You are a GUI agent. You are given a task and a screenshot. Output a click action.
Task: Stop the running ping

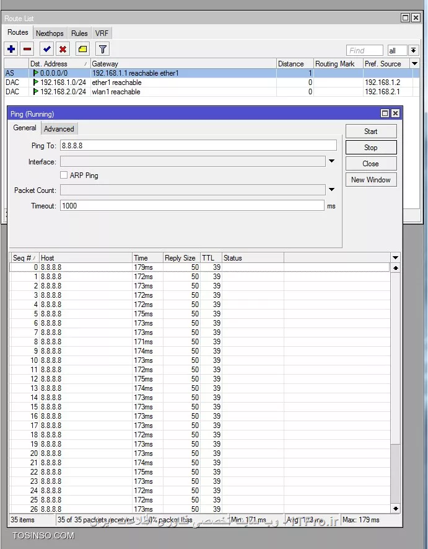pyautogui.click(x=370, y=148)
